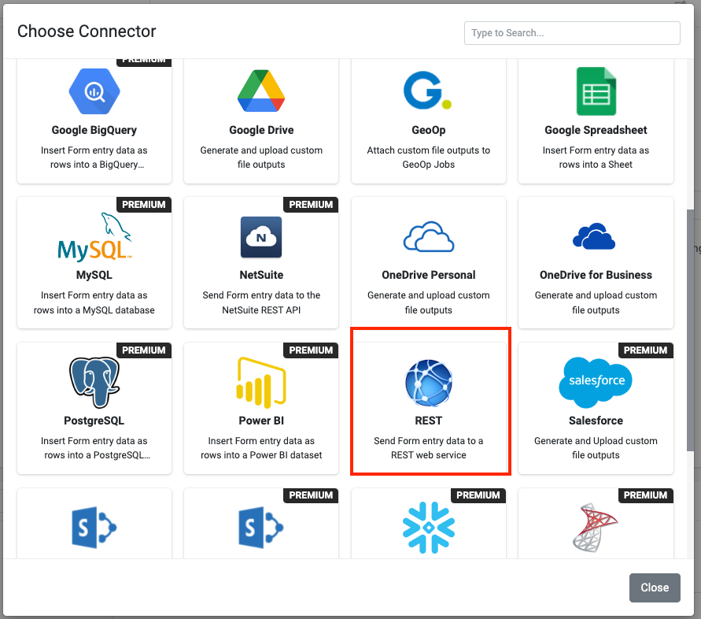Click the connector list vertical scrollbar
Screen dimensions: 701x619
pyautogui.click(x=690, y=331)
